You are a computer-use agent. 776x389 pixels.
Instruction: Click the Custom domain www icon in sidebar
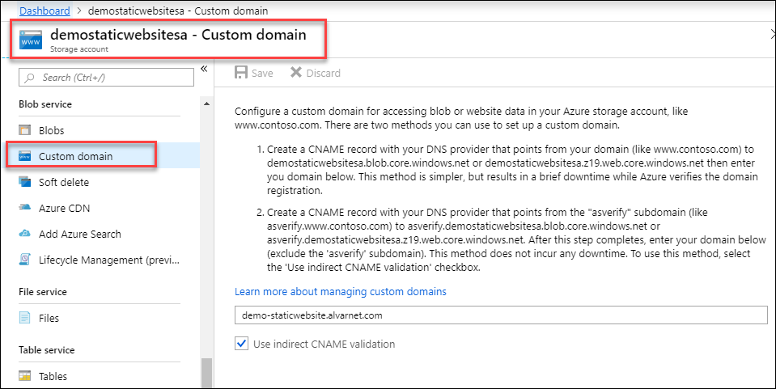point(25,156)
